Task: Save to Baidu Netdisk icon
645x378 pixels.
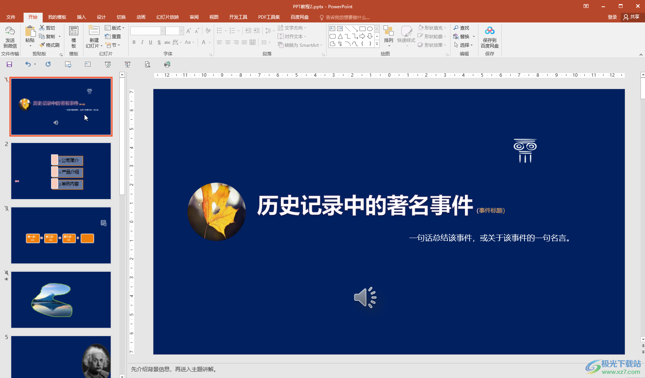Action: click(x=490, y=37)
